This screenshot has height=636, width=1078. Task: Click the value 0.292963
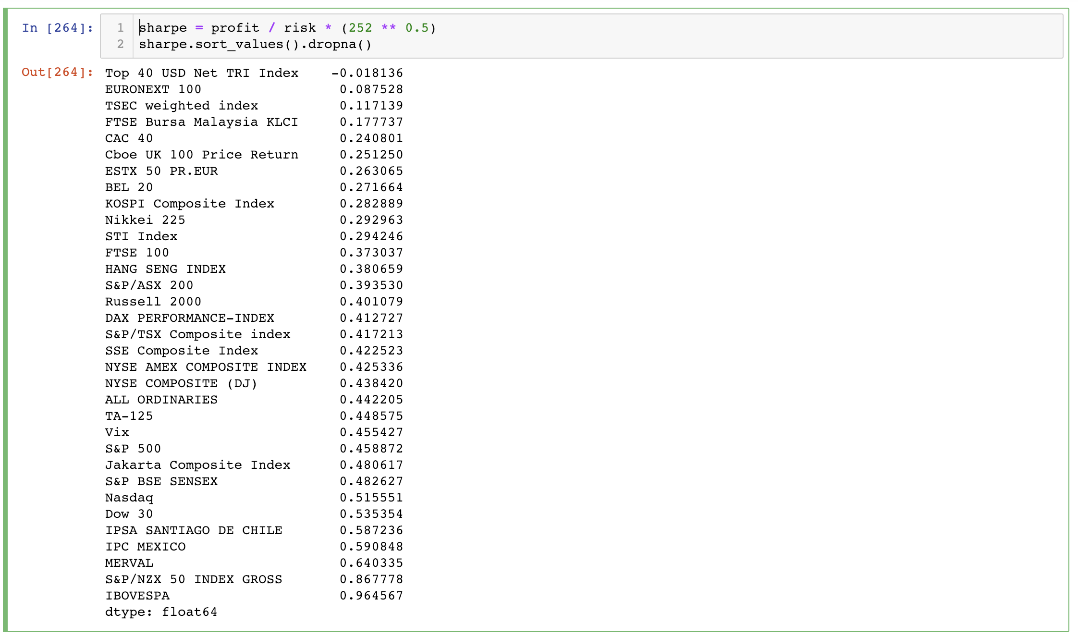tap(371, 220)
